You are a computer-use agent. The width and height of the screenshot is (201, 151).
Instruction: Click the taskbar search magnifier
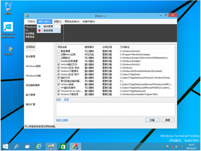(x=16, y=146)
